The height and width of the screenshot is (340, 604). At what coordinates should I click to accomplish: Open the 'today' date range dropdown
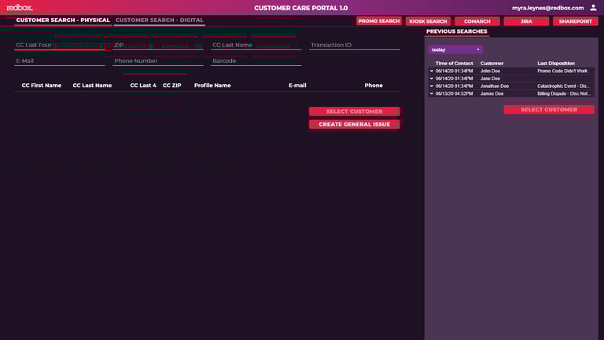(455, 49)
